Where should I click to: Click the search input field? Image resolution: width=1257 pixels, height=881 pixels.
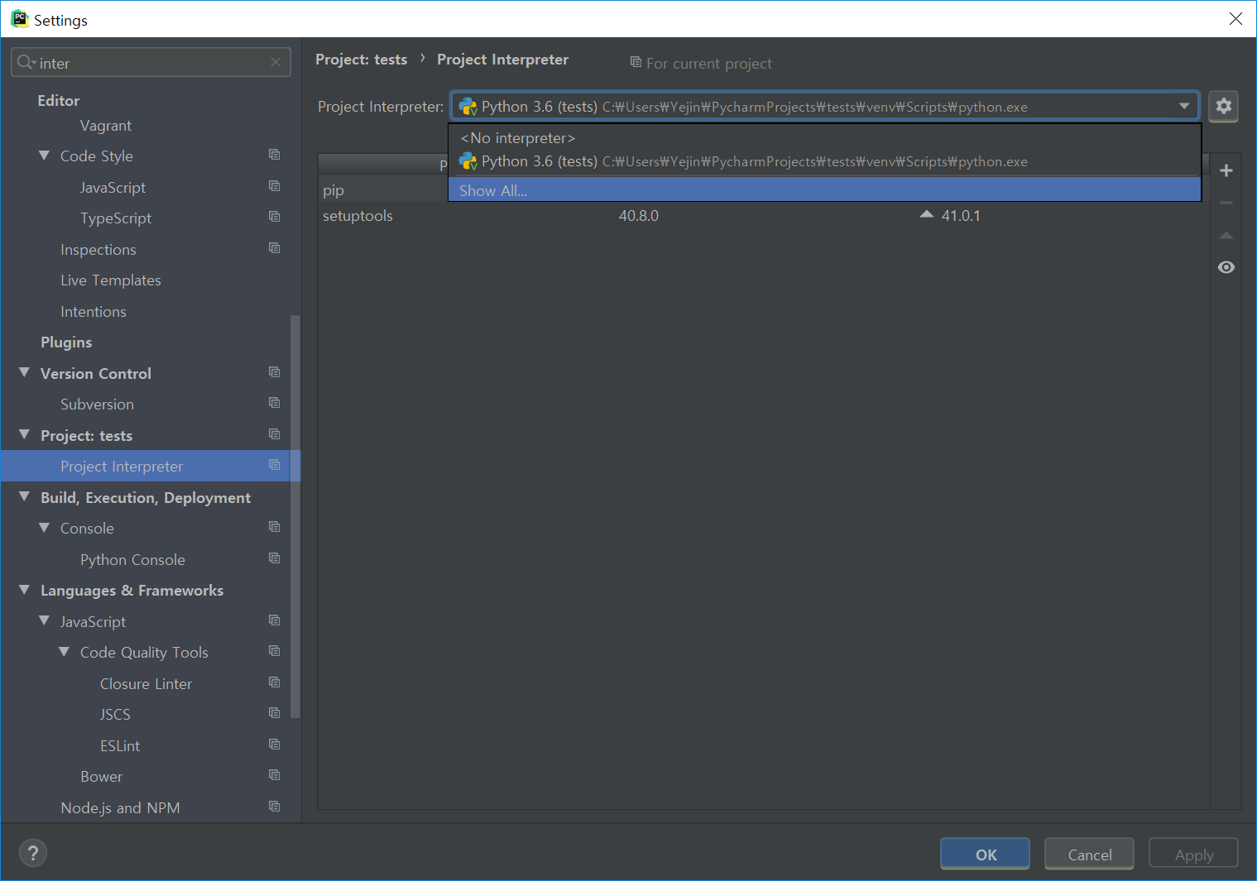tap(151, 62)
